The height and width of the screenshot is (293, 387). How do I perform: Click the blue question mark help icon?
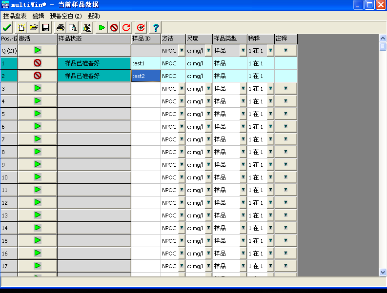156,27
